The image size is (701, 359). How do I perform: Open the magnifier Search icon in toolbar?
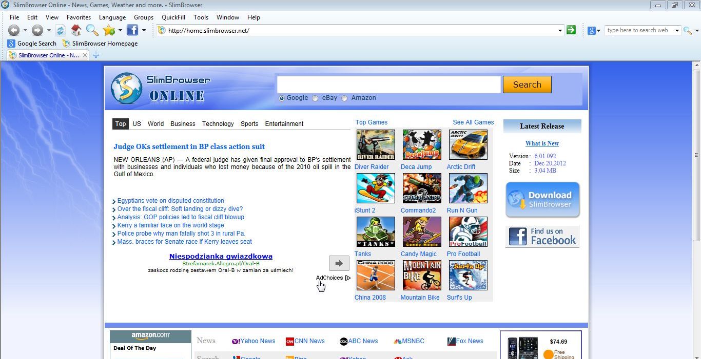coord(92,30)
